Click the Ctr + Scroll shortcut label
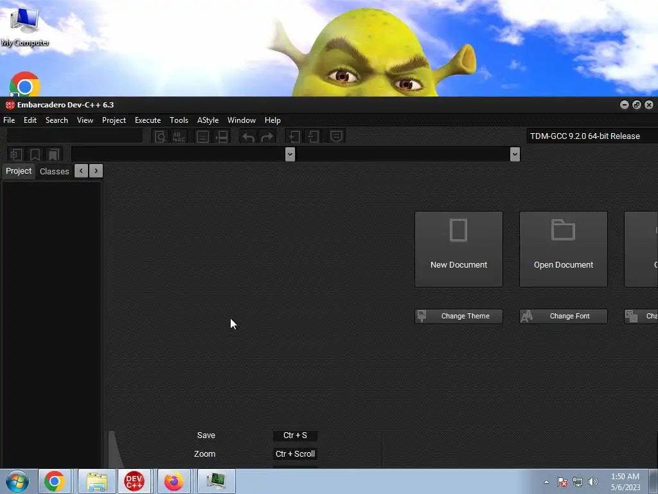 [295, 454]
